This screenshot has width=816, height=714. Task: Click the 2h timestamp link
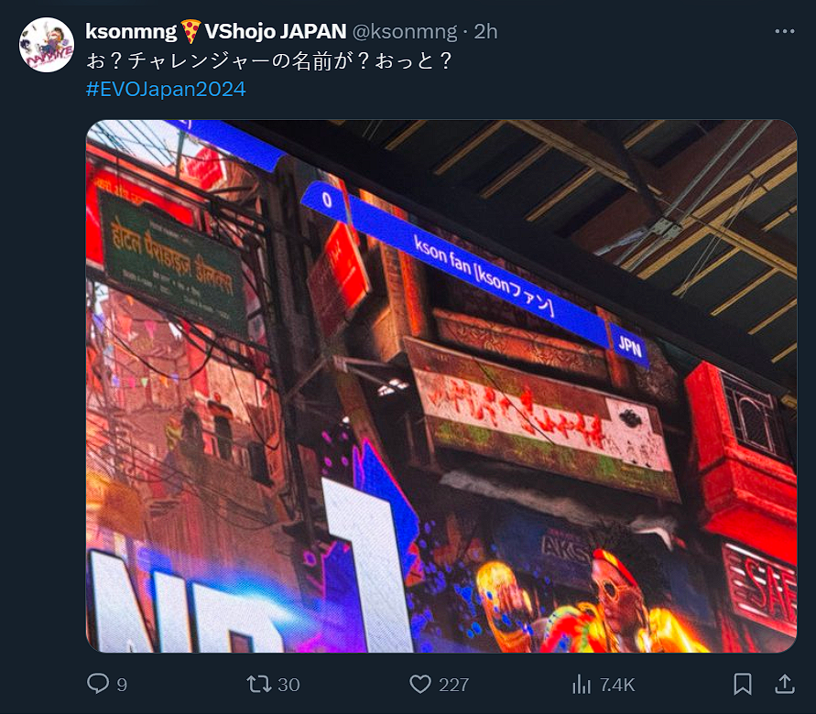pos(486,32)
